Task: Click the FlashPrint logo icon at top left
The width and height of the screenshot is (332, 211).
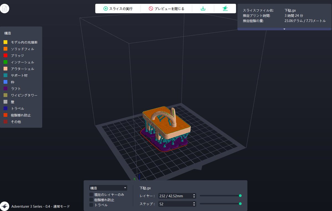Action: point(4,9)
